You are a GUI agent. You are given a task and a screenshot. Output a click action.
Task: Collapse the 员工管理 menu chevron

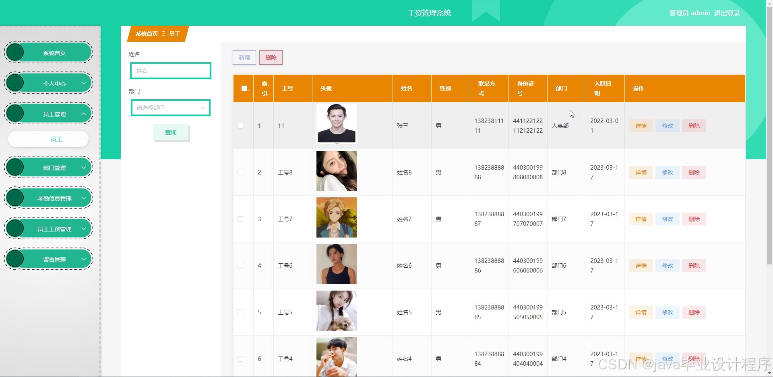(x=84, y=114)
